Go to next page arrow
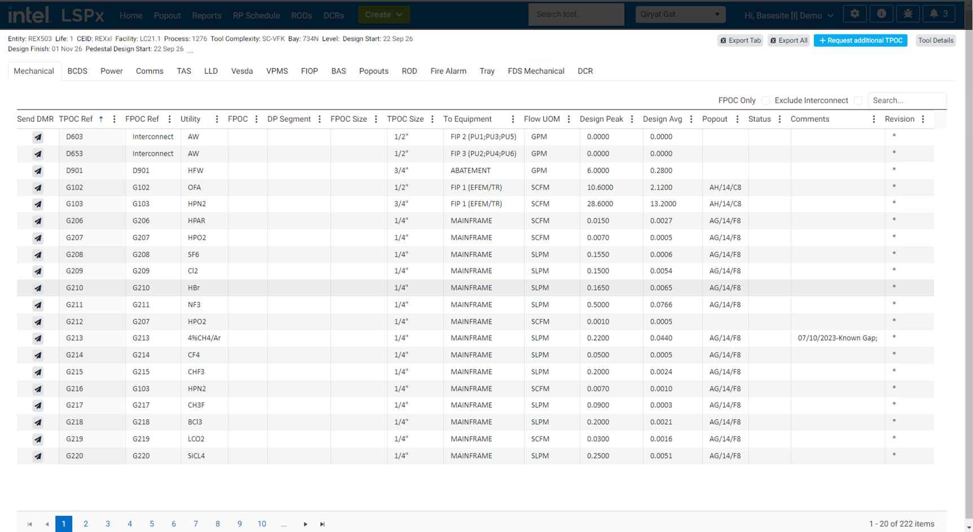This screenshot has height=532, width=973. 305,524
